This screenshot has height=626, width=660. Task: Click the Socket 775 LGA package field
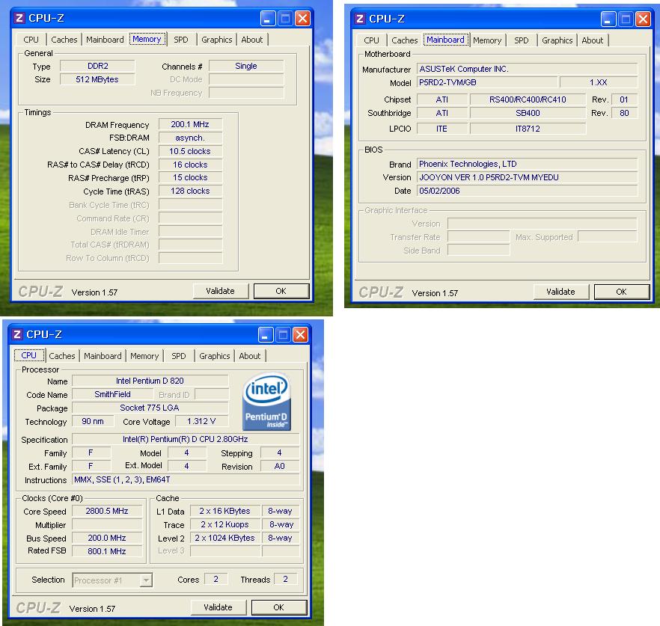(150, 408)
